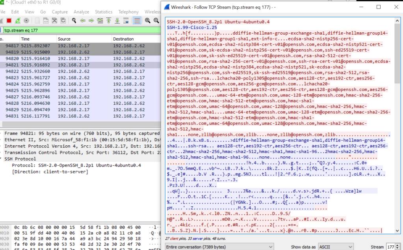The height and width of the screenshot is (250, 403).
Task: Go to next packet with right arrow
Action: [x=91, y=20]
